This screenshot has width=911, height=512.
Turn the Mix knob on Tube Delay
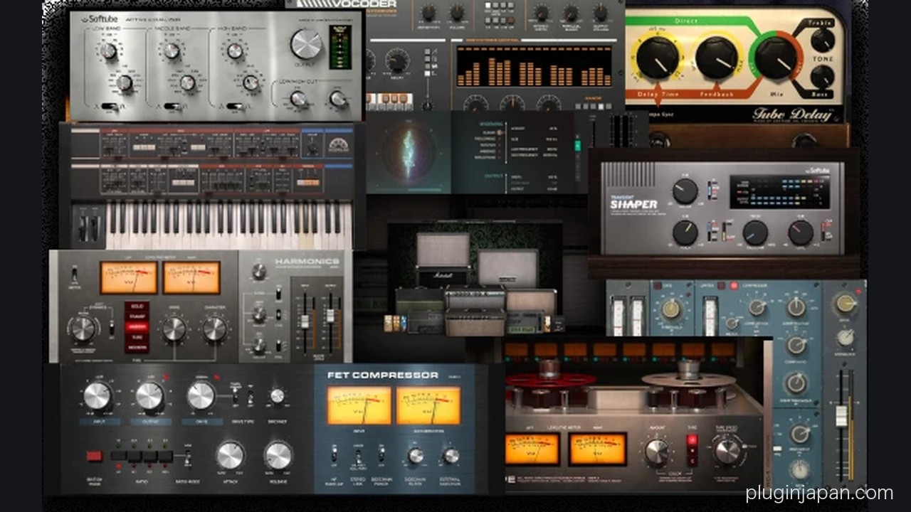coord(776,58)
